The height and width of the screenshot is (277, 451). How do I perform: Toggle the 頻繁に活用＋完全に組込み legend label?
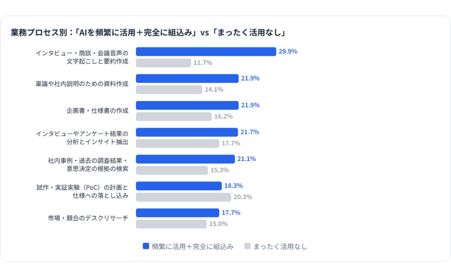(193, 247)
